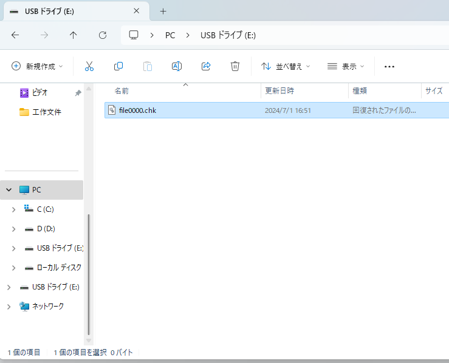
Task: Click the pin icon next to ビデオ
Action: click(x=78, y=93)
